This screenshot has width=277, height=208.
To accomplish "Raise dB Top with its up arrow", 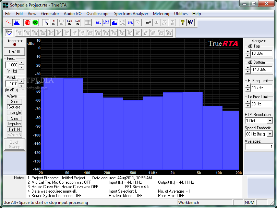I will point(248,51).
